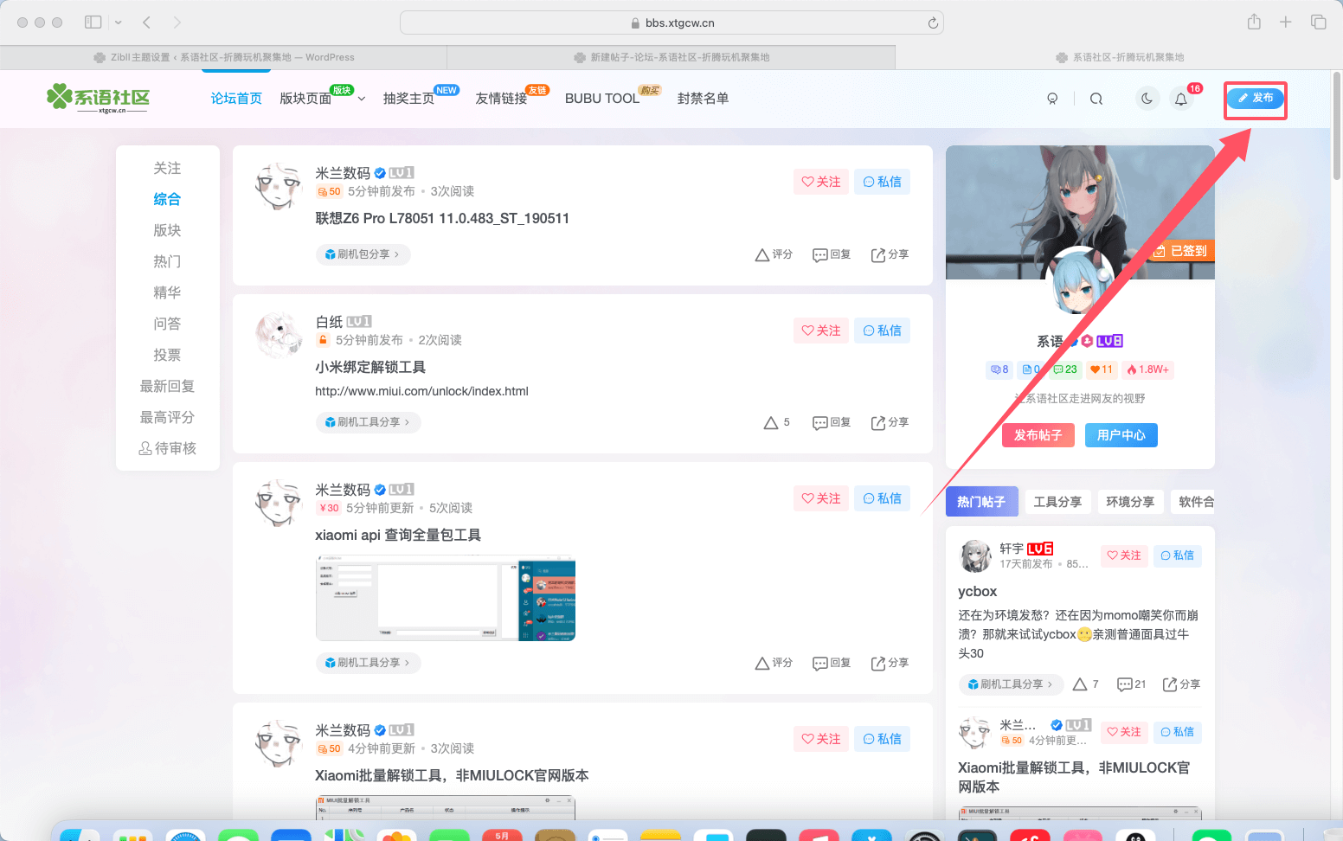Click the 系语社区 clover logo

(98, 98)
